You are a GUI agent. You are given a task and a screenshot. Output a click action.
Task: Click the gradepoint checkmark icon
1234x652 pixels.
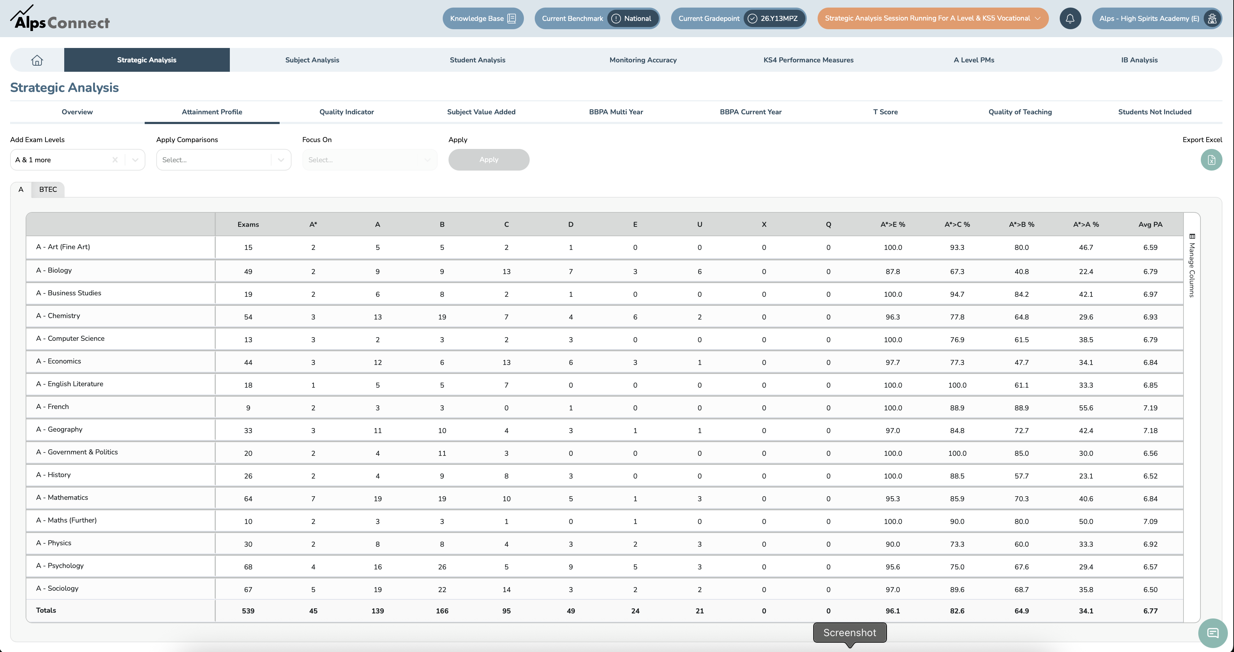coord(753,19)
